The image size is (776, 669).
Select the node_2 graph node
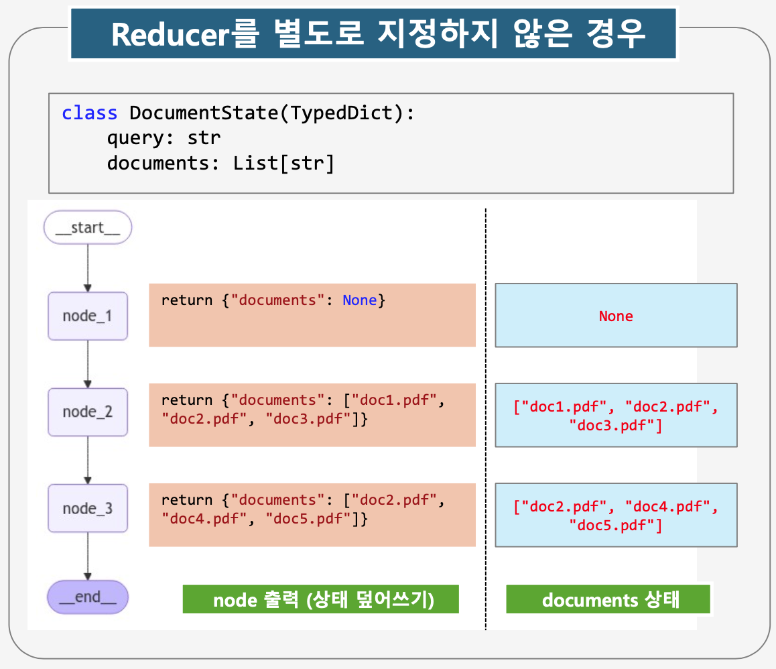pyautogui.click(x=88, y=412)
